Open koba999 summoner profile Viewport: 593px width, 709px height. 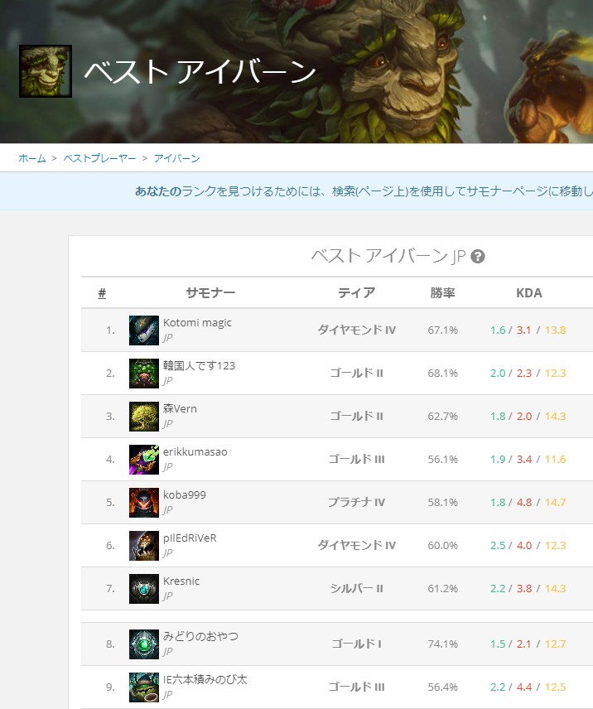point(185,494)
